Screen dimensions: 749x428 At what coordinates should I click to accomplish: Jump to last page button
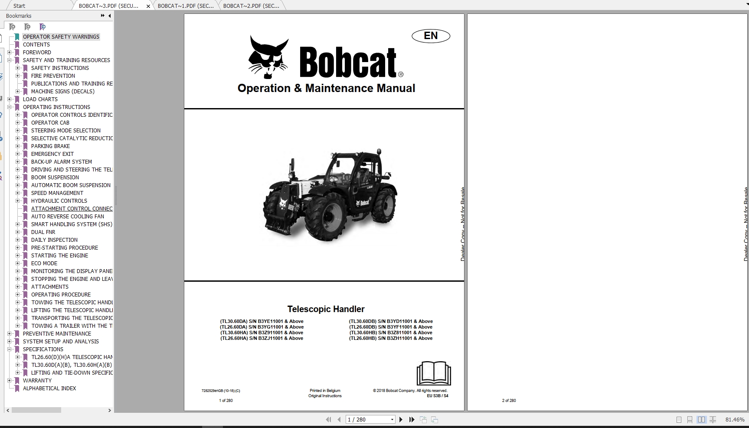[411, 419]
